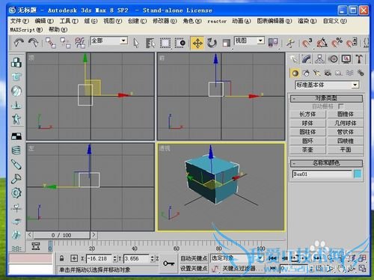Screen dimensions: 374x280
Task: Activate the Select and Manipulate tool
Action: click(290, 43)
